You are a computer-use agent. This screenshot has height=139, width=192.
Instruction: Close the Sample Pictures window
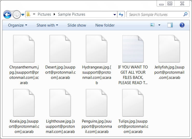click(x=182, y=3)
